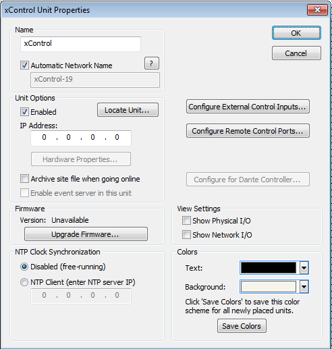This screenshot has height=349, width=332.
Task: Open the Background color dropdown arrow
Action: [x=304, y=287]
